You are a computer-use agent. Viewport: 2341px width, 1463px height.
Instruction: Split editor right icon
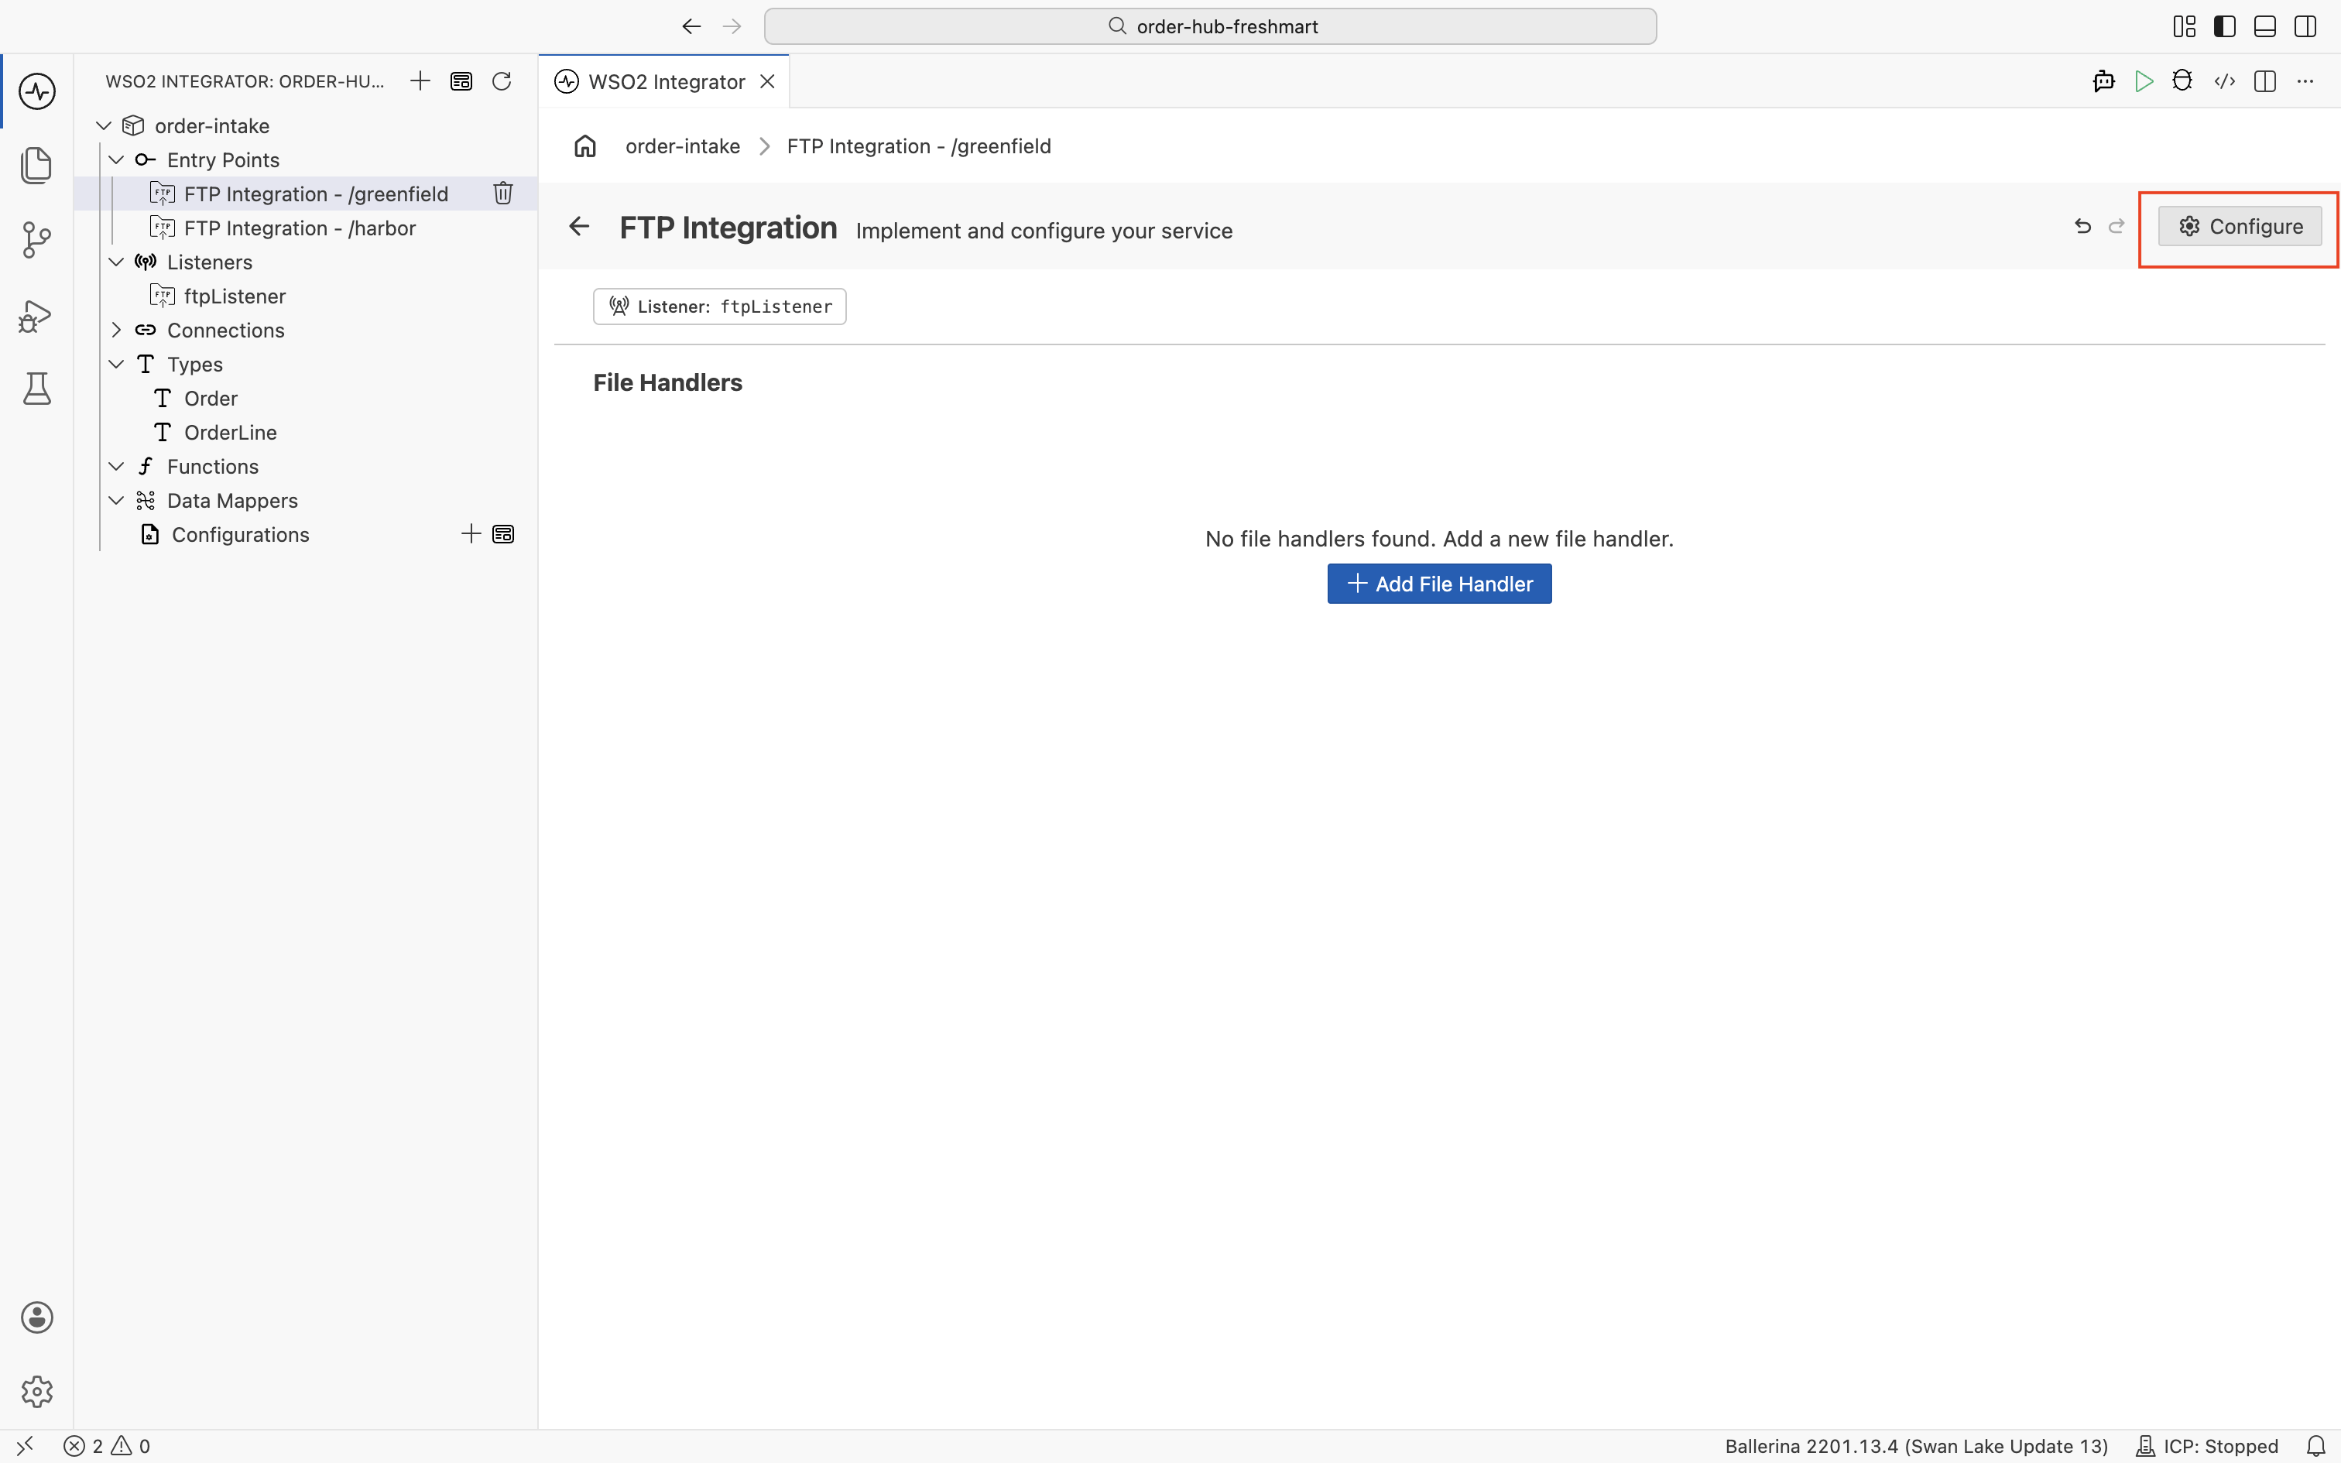pyautogui.click(x=2264, y=81)
